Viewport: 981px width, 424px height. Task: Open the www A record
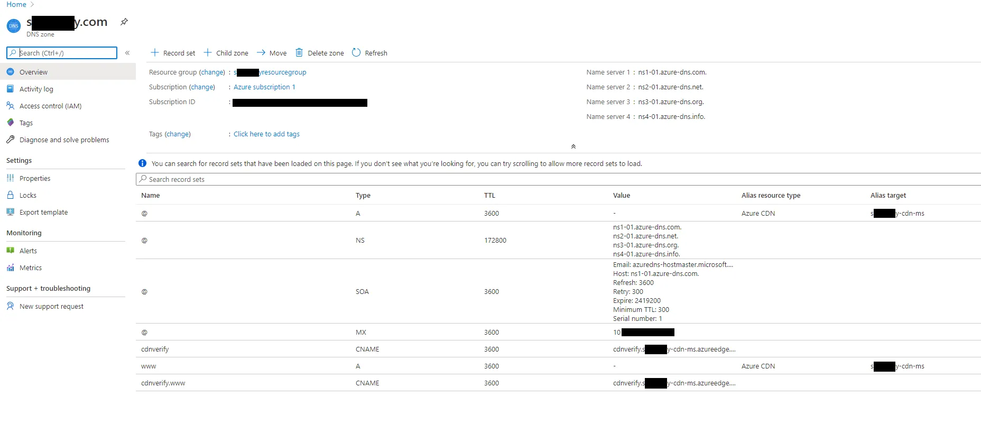(558, 366)
